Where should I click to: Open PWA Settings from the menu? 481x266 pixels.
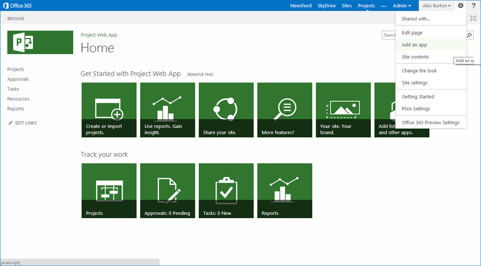click(431, 108)
